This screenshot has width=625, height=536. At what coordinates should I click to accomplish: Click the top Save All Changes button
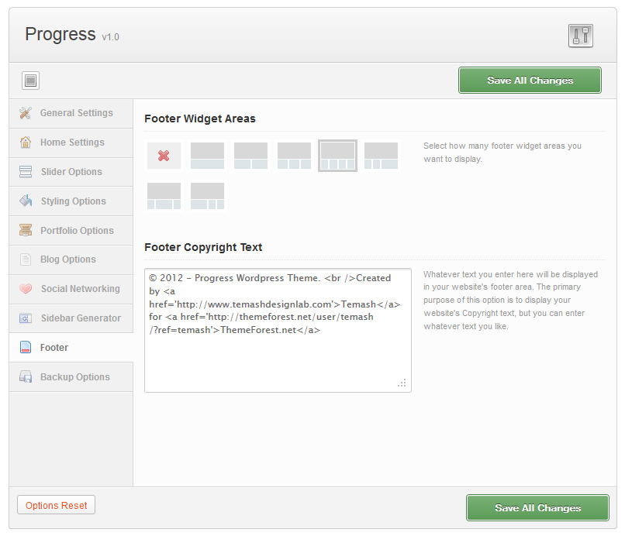(x=530, y=80)
